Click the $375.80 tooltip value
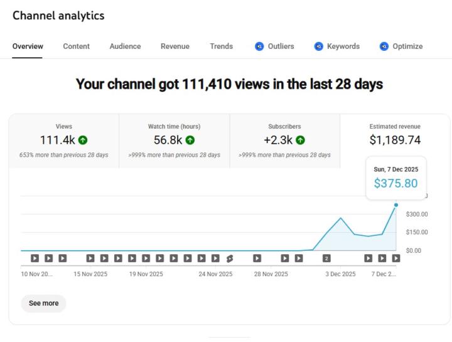 click(x=395, y=183)
